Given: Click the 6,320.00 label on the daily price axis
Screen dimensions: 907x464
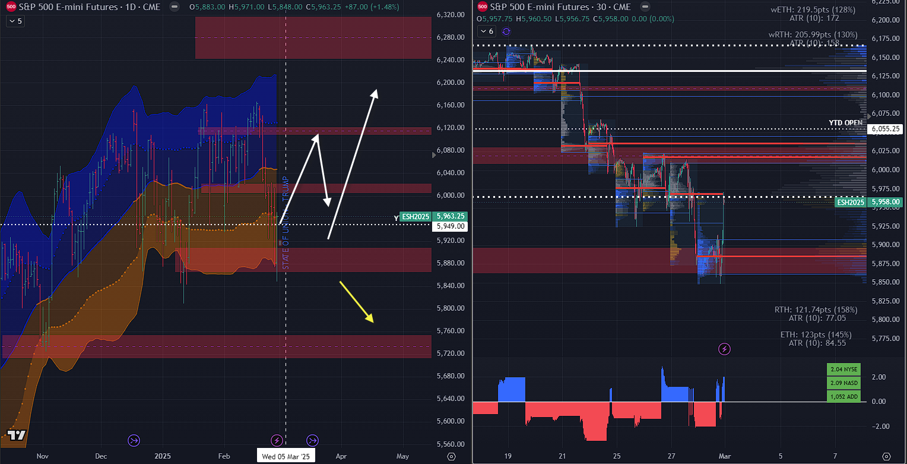Looking at the screenshot, I should [451, 15].
